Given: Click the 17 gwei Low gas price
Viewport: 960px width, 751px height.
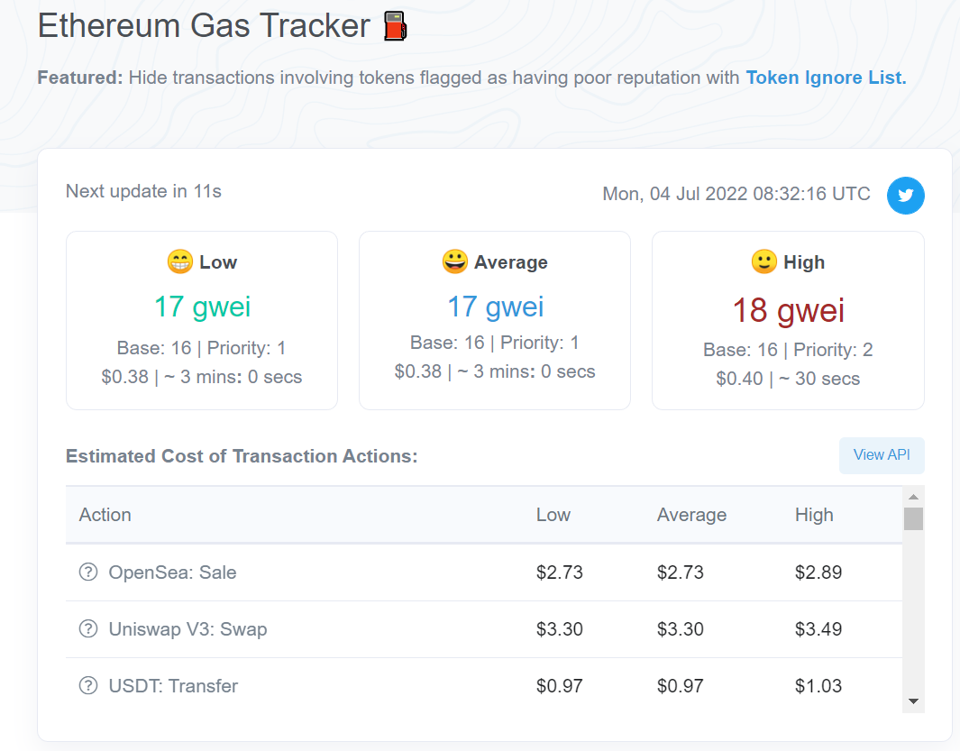Looking at the screenshot, I should 202,307.
